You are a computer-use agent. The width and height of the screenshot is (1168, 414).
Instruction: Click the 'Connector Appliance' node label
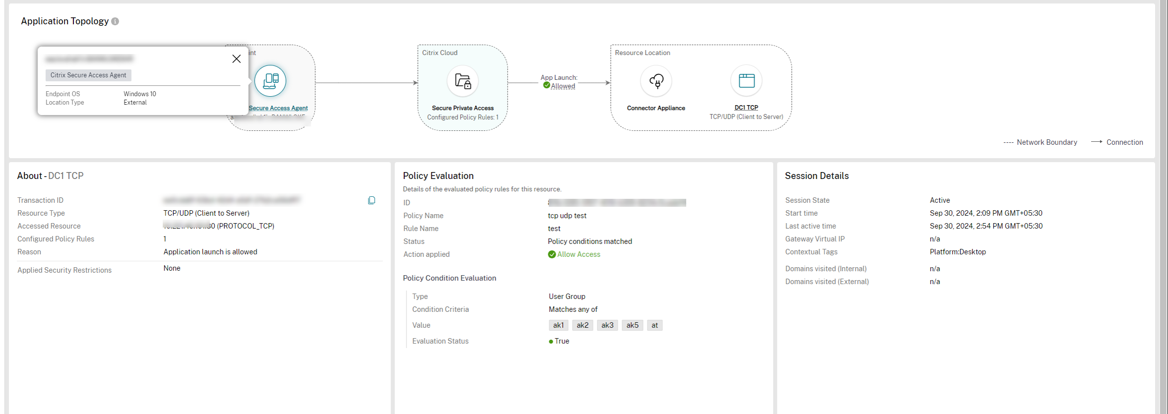point(656,108)
